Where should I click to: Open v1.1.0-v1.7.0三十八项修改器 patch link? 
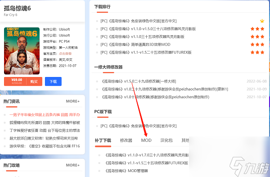pos(147,155)
